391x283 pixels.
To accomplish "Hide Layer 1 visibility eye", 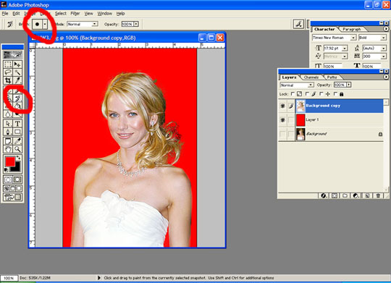I will click(x=283, y=120).
